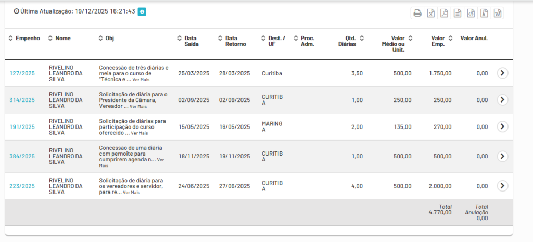Expand row details for empenho 314/2025
Viewport: 533px width, 242px height.
pos(502,100)
